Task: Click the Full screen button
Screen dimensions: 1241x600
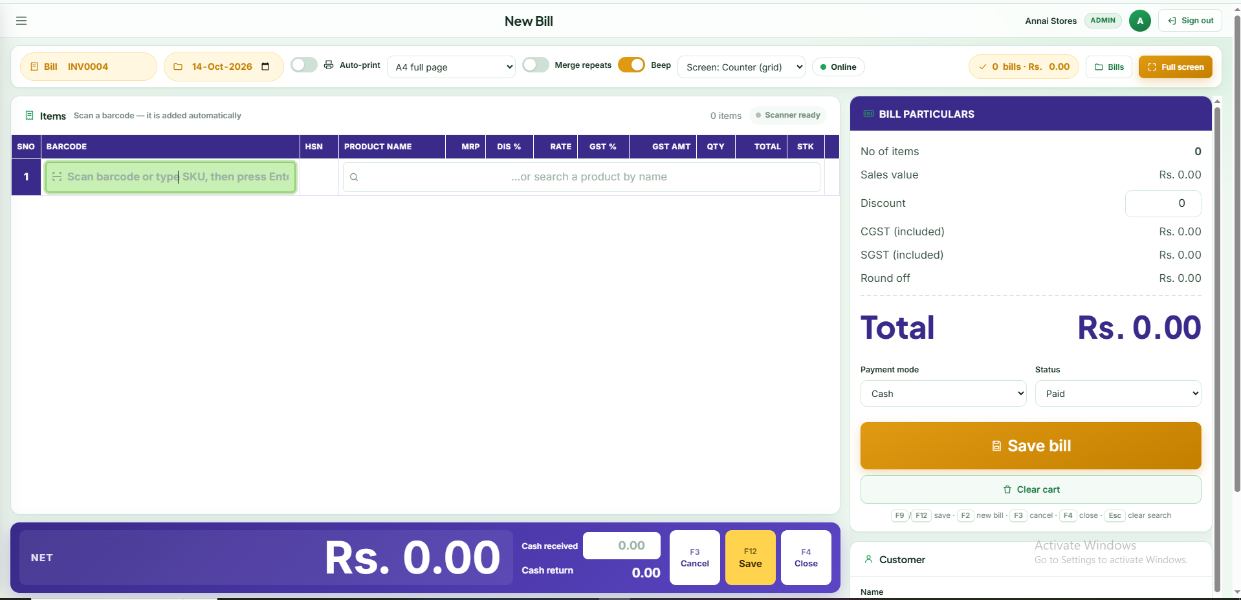Action: 1175,67
